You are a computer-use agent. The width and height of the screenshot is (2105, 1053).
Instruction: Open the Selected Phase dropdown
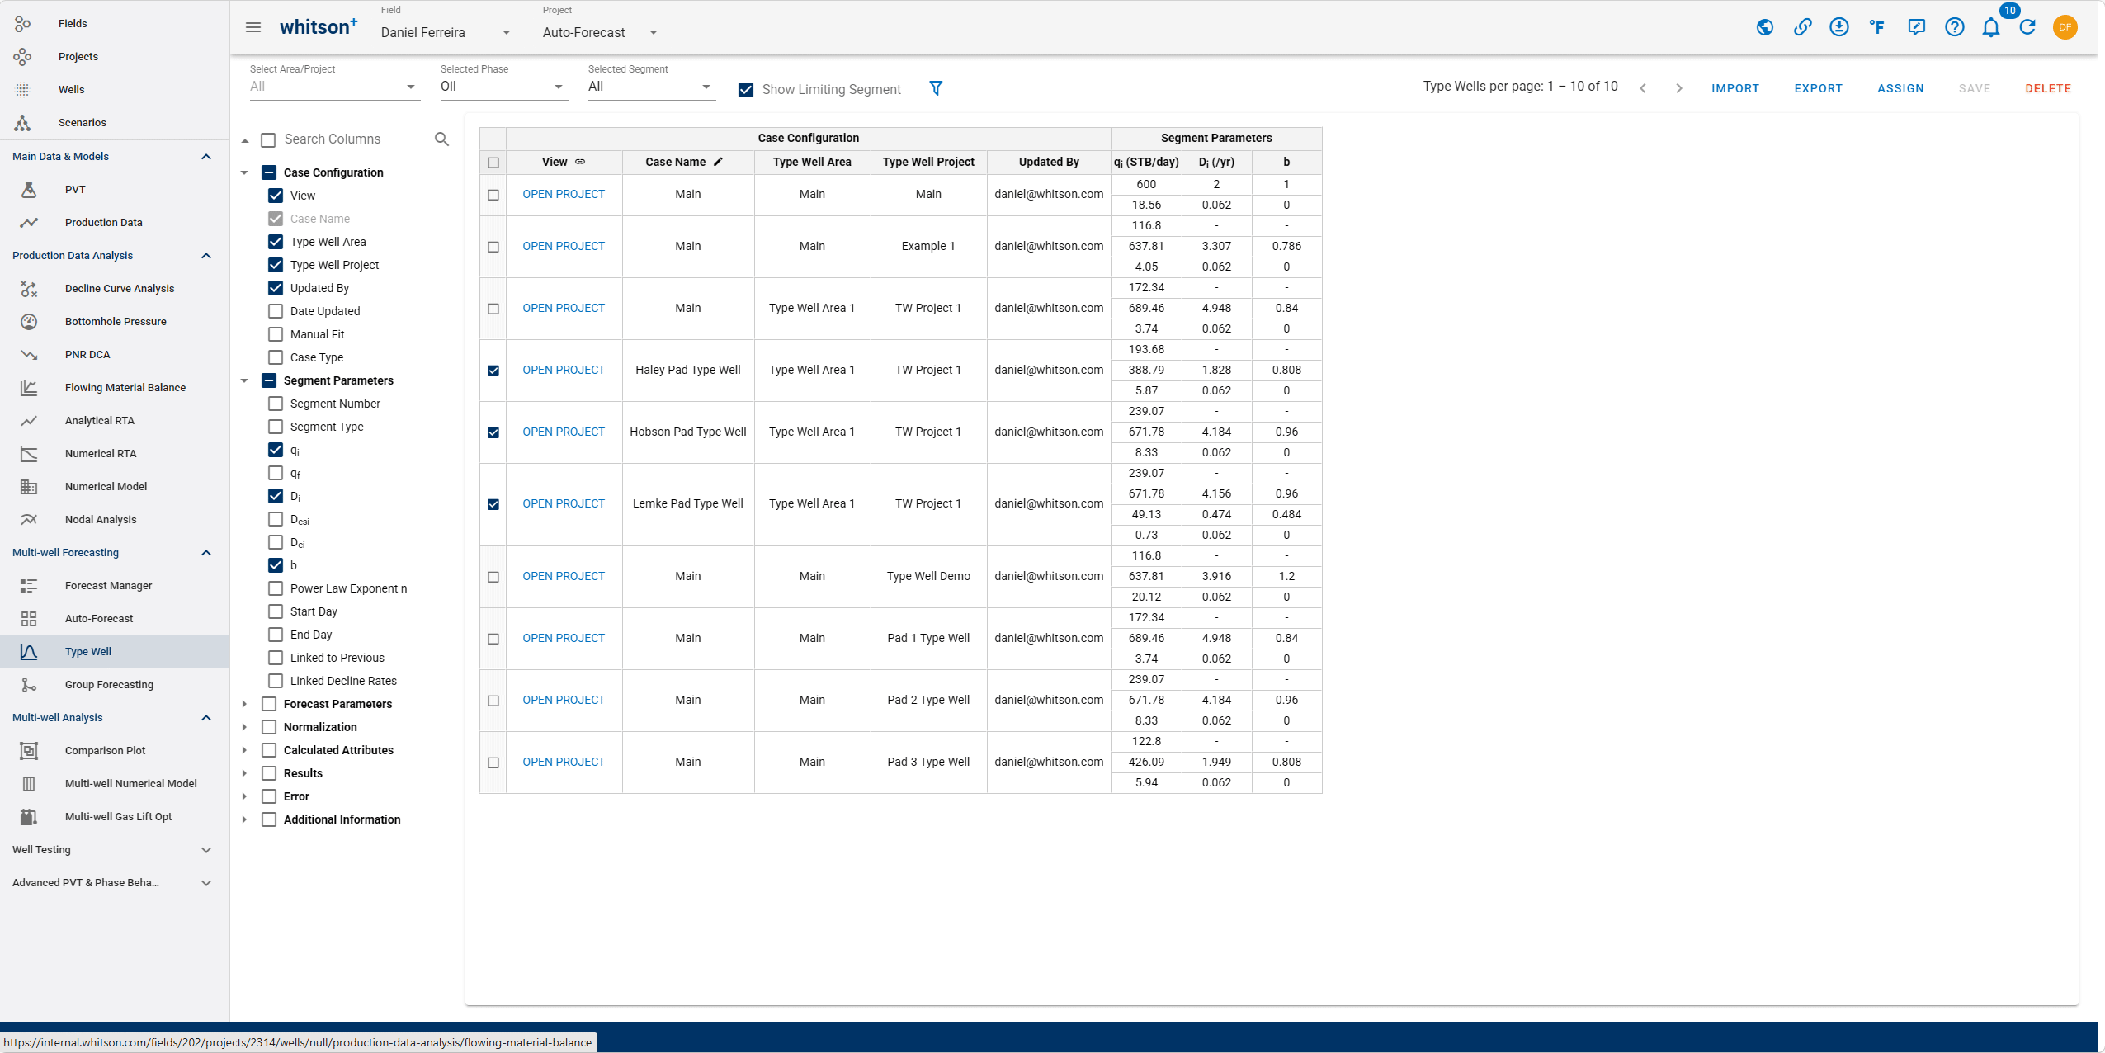502,87
